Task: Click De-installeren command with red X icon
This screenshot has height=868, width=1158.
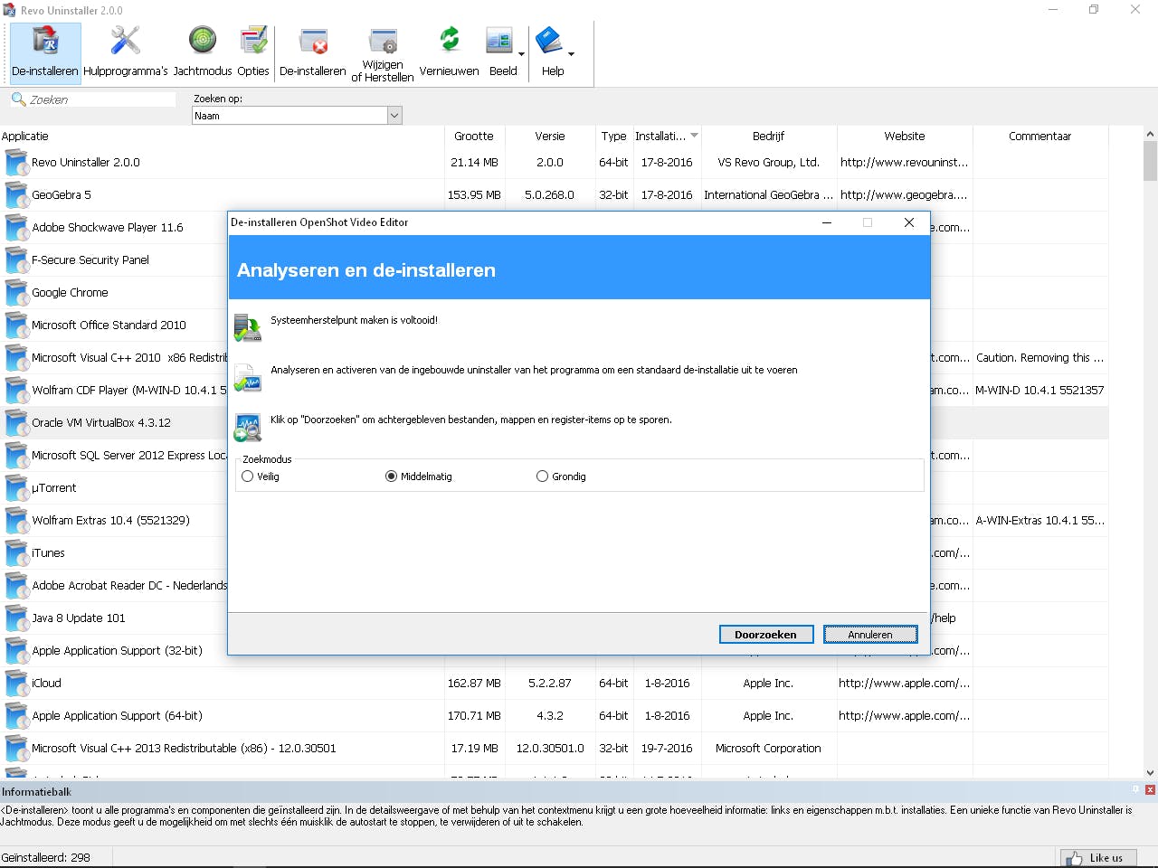Action: [x=313, y=52]
